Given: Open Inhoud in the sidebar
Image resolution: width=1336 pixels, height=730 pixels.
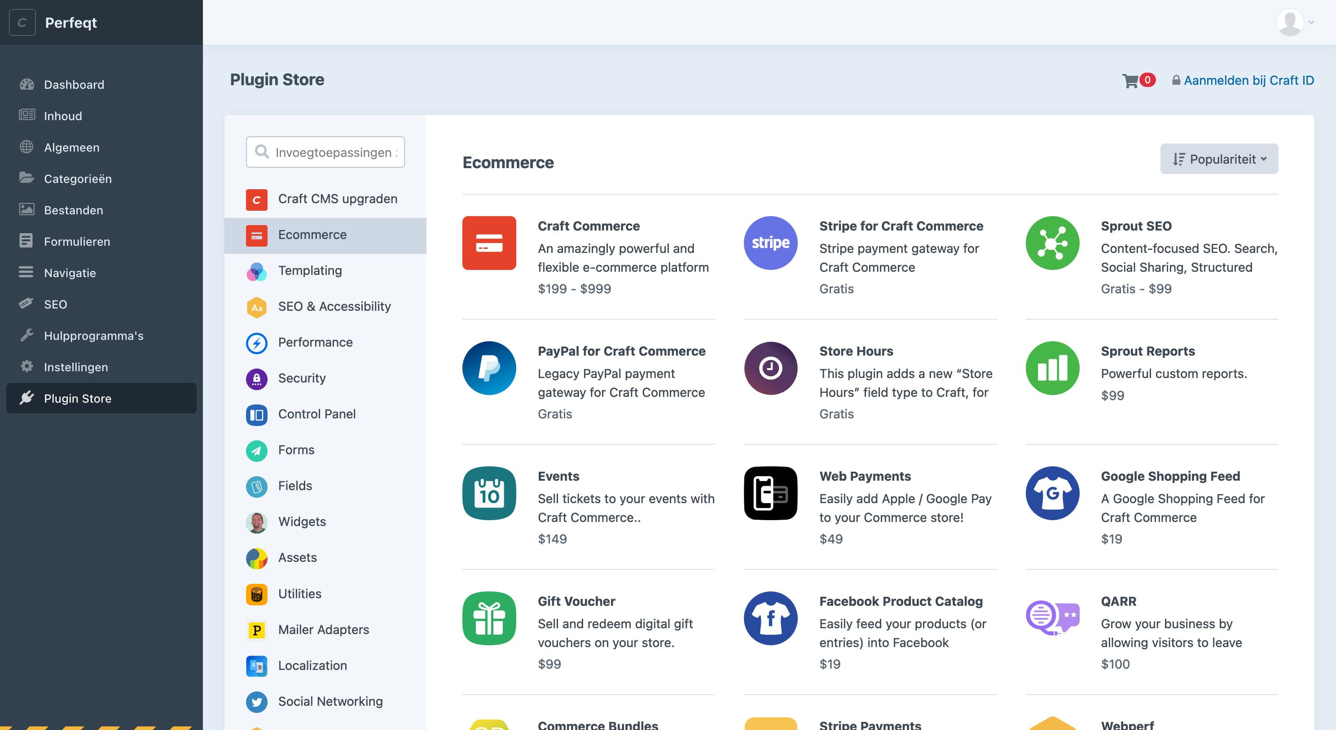Looking at the screenshot, I should pos(101,116).
